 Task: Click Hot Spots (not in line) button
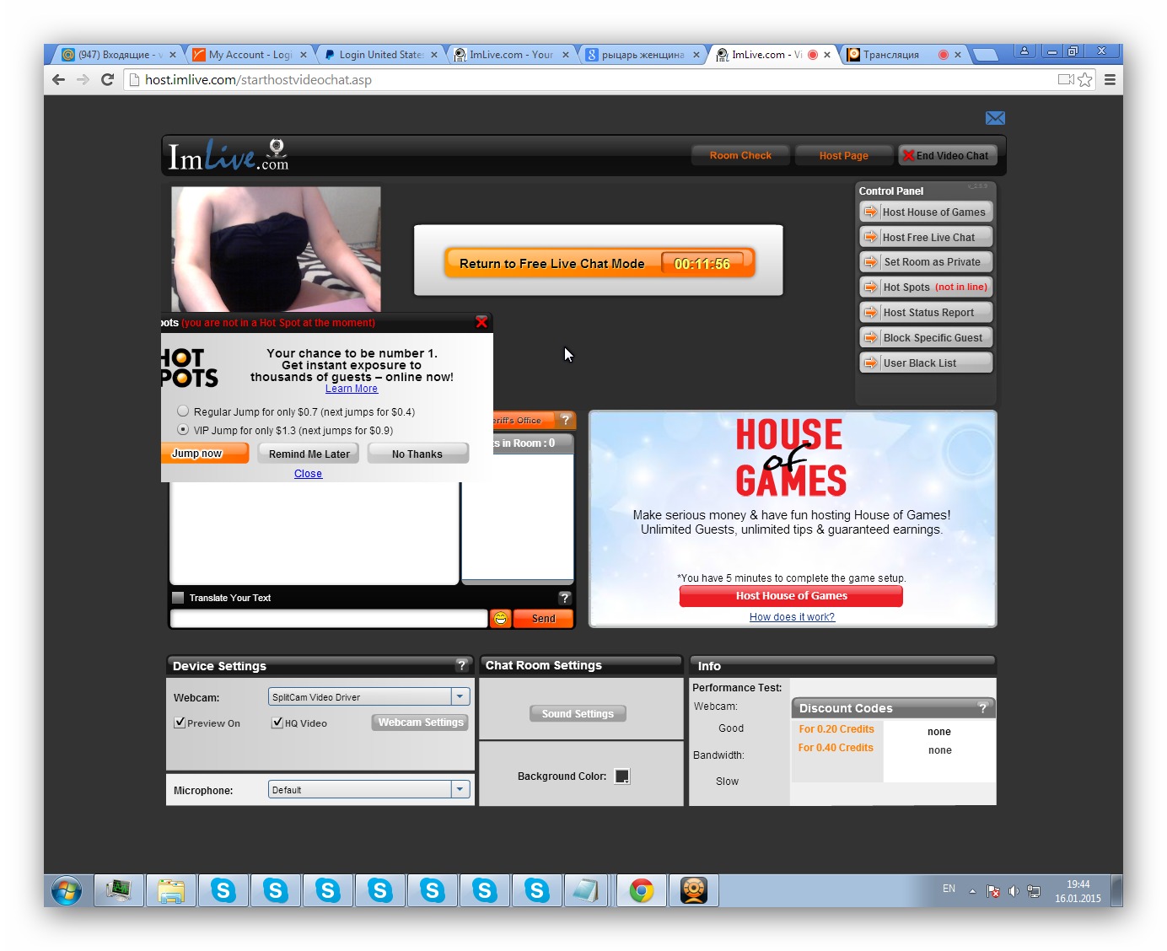point(926,287)
